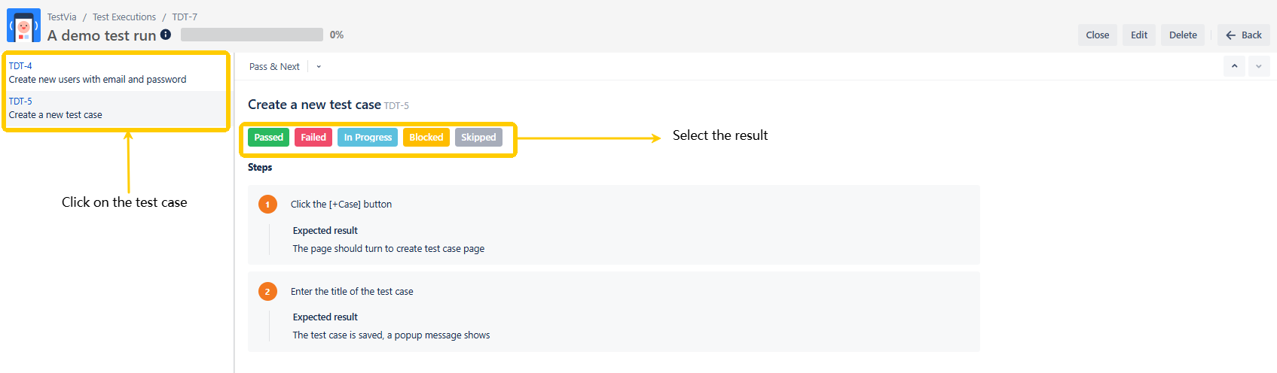
Task: Open the TestVia breadcrumb link
Action: point(62,17)
